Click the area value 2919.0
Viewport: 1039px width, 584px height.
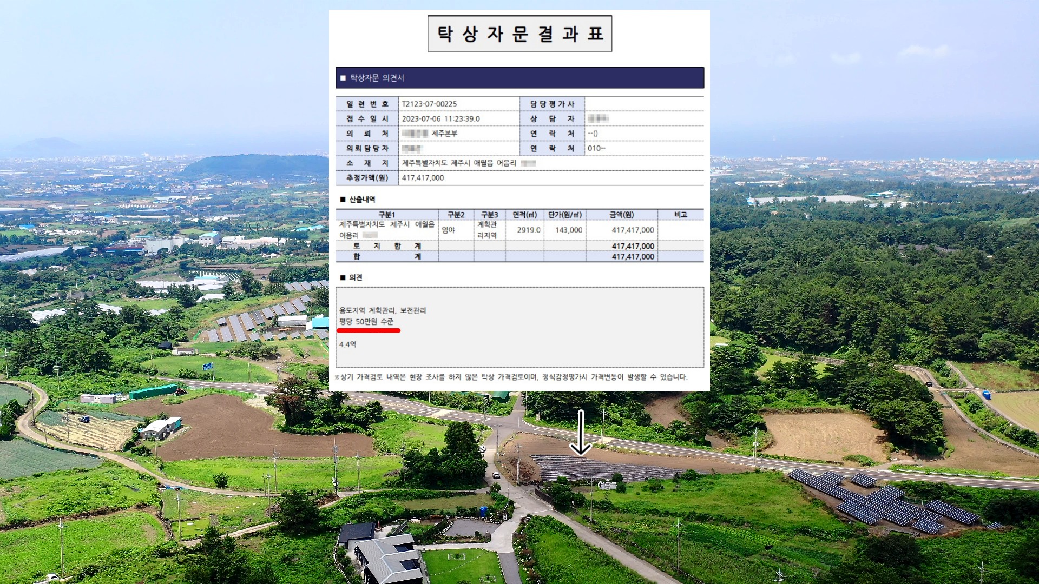coord(528,230)
